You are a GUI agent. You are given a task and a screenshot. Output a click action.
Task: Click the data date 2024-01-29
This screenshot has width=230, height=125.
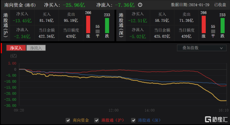tap(199, 5)
